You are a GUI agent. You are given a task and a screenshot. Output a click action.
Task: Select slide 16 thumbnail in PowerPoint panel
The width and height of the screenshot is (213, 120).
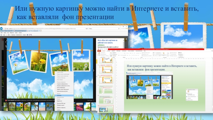106,79
